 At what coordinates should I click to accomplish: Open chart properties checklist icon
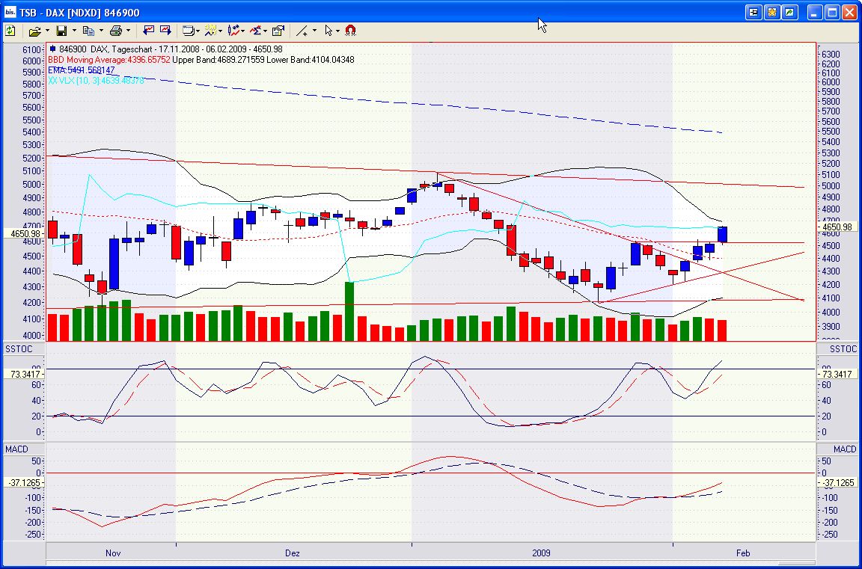pyautogui.click(x=278, y=31)
